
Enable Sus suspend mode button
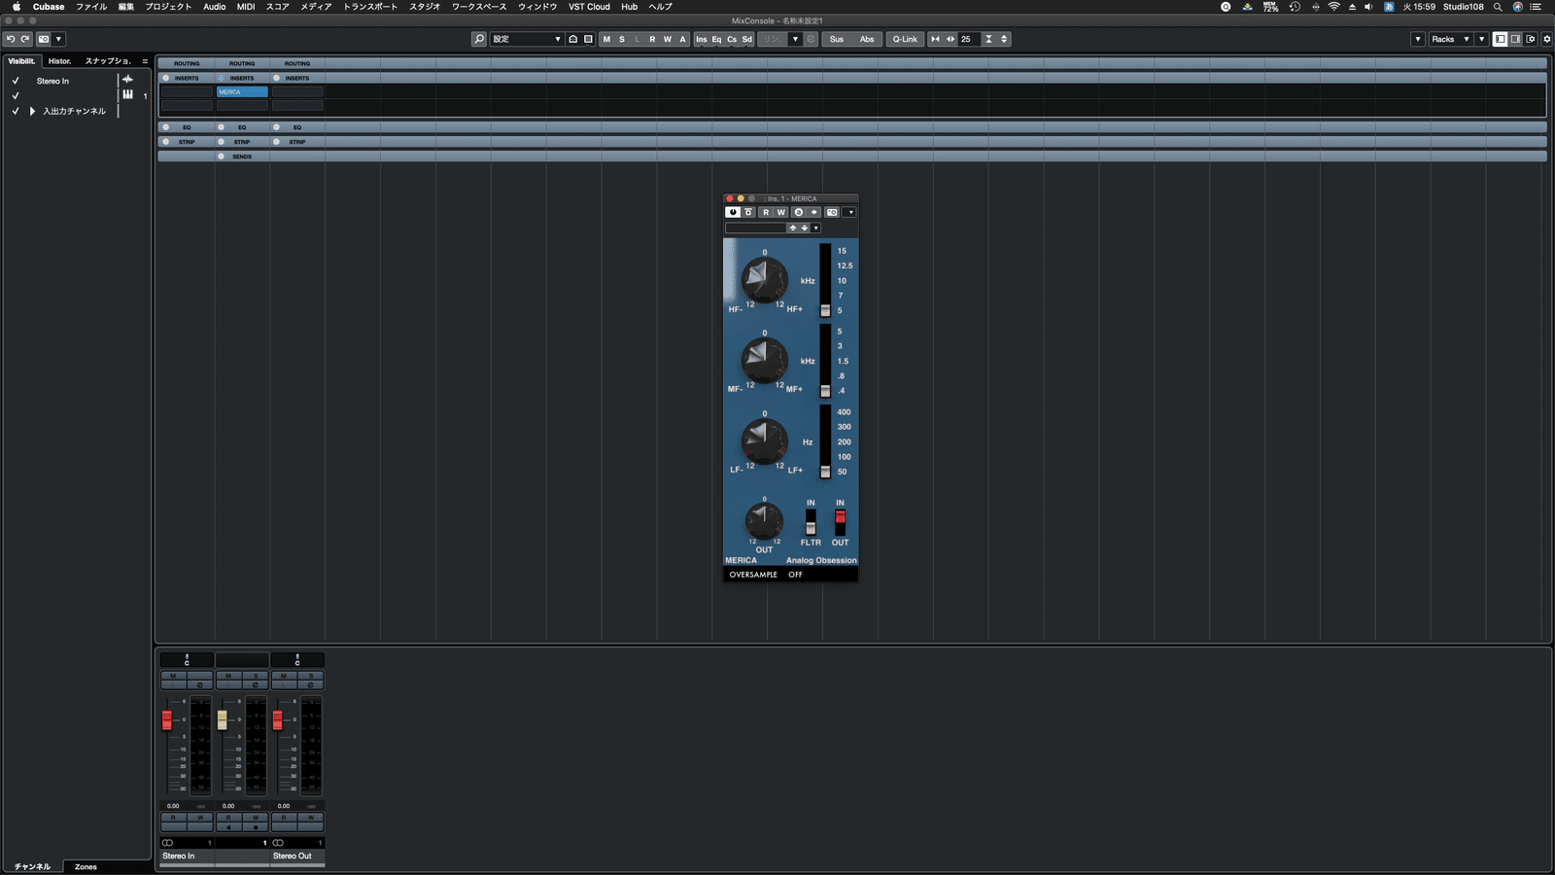[x=837, y=39]
